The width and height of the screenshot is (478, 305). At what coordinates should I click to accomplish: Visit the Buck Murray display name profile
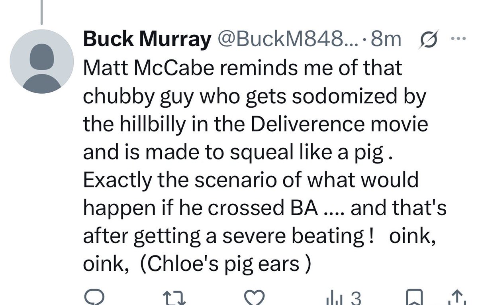point(147,39)
